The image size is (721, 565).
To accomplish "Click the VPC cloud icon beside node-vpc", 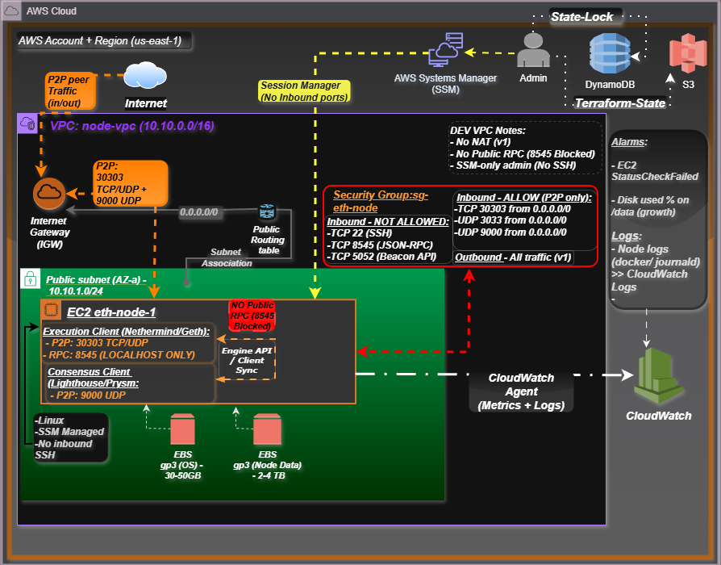I will click(27, 123).
